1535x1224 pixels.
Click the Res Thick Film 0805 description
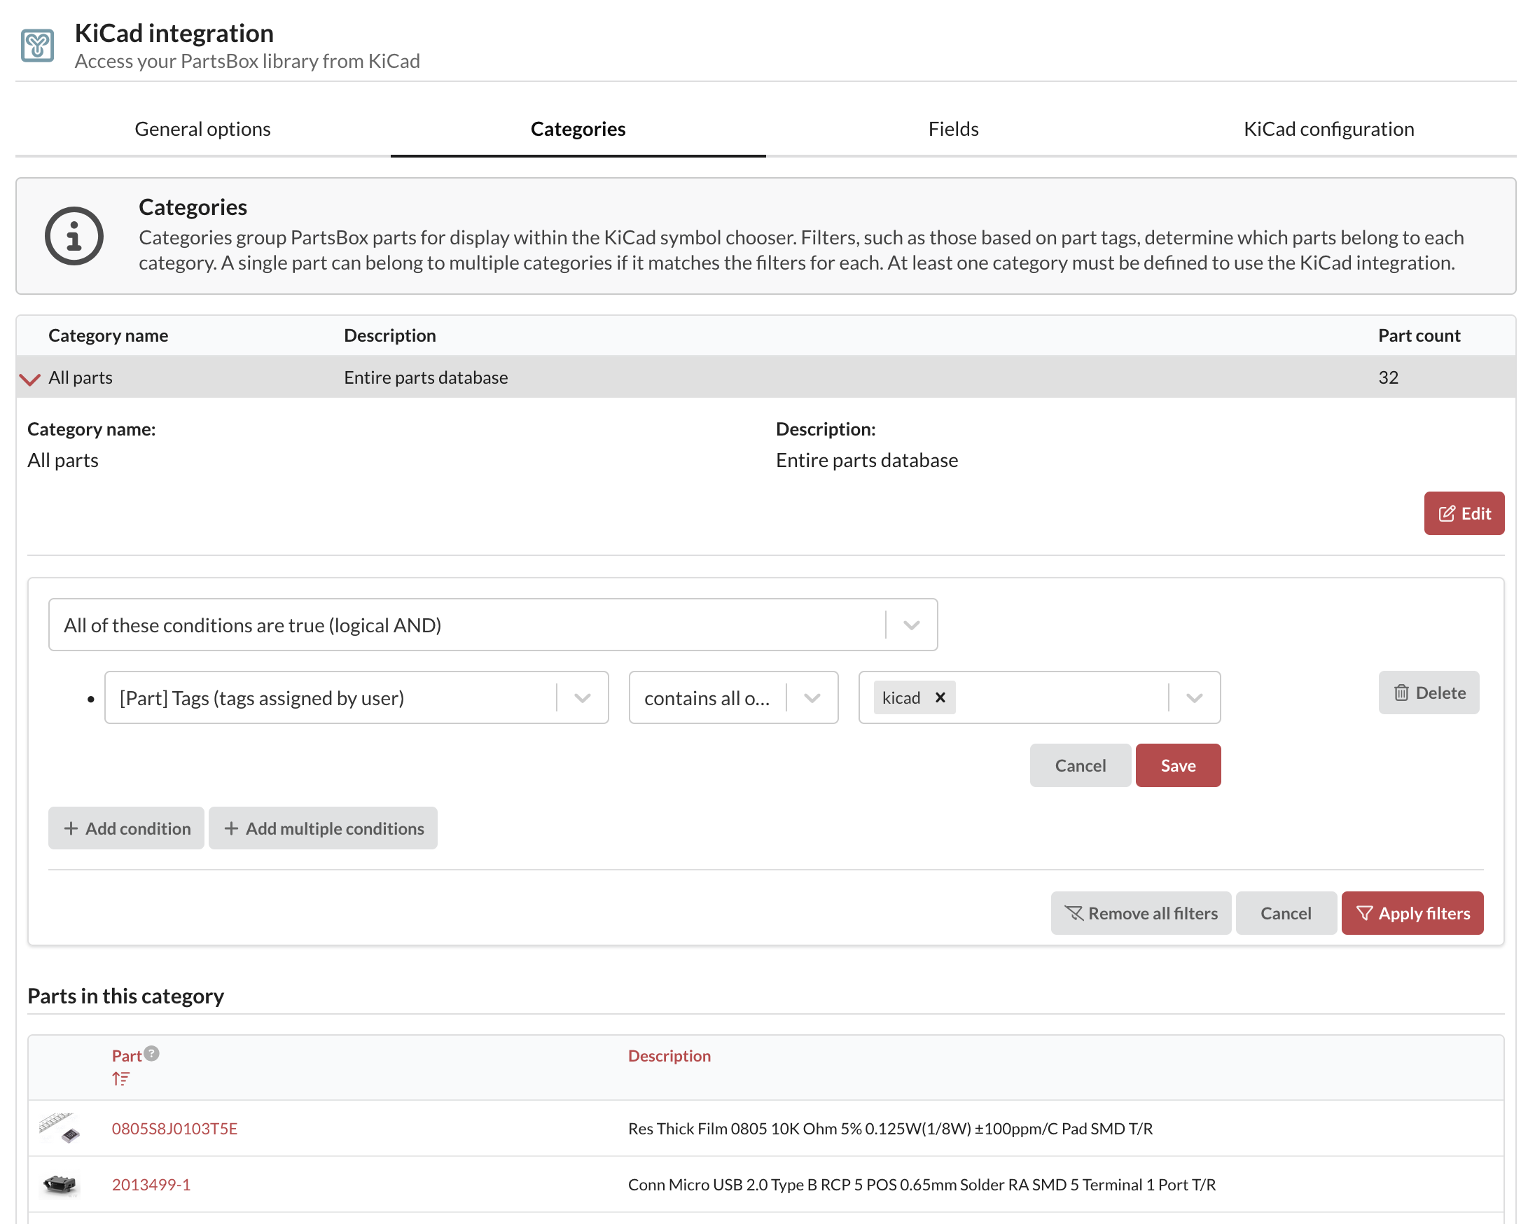pos(890,1129)
